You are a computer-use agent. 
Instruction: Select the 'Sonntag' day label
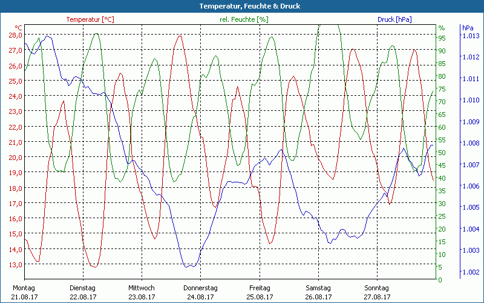click(x=377, y=288)
